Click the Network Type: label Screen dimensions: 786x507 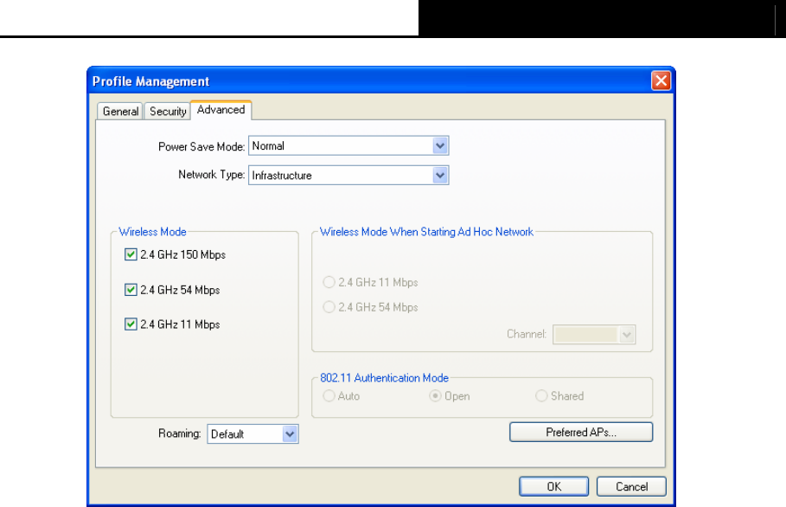[x=212, y=175]
